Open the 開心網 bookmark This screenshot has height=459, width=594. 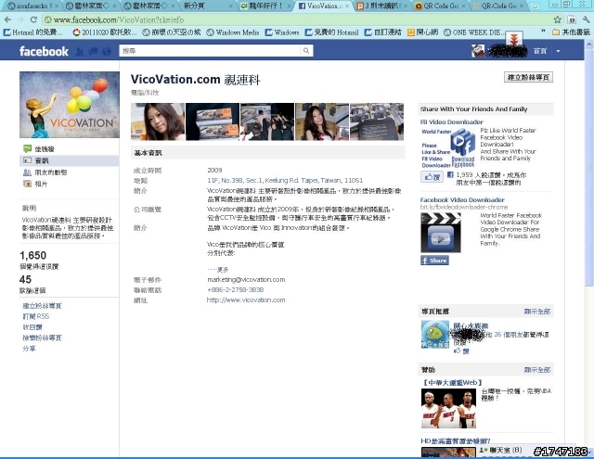click(x=422, y=32)
